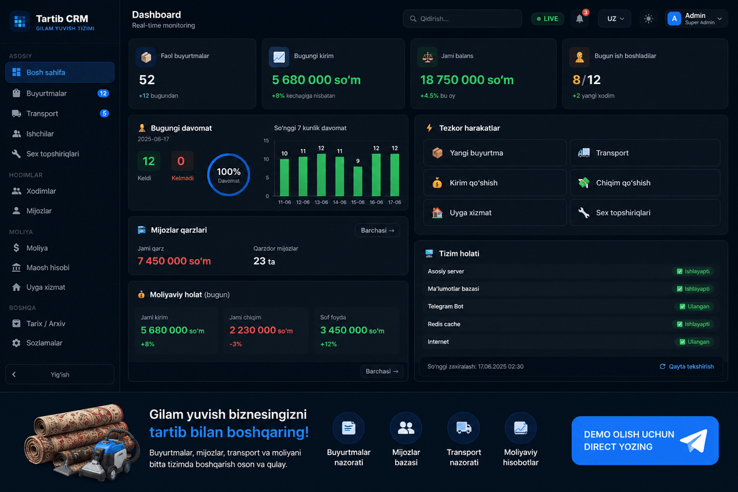Toggle the light theme sun icon

[648, 19]
